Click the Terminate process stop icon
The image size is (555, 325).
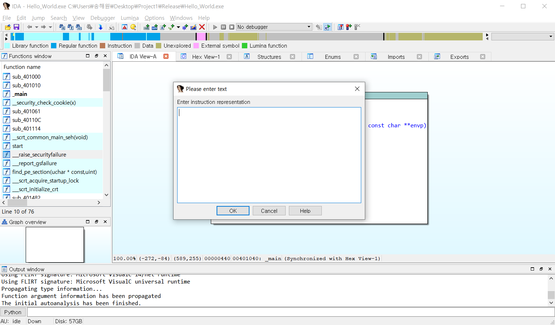(x=232, y=27)
